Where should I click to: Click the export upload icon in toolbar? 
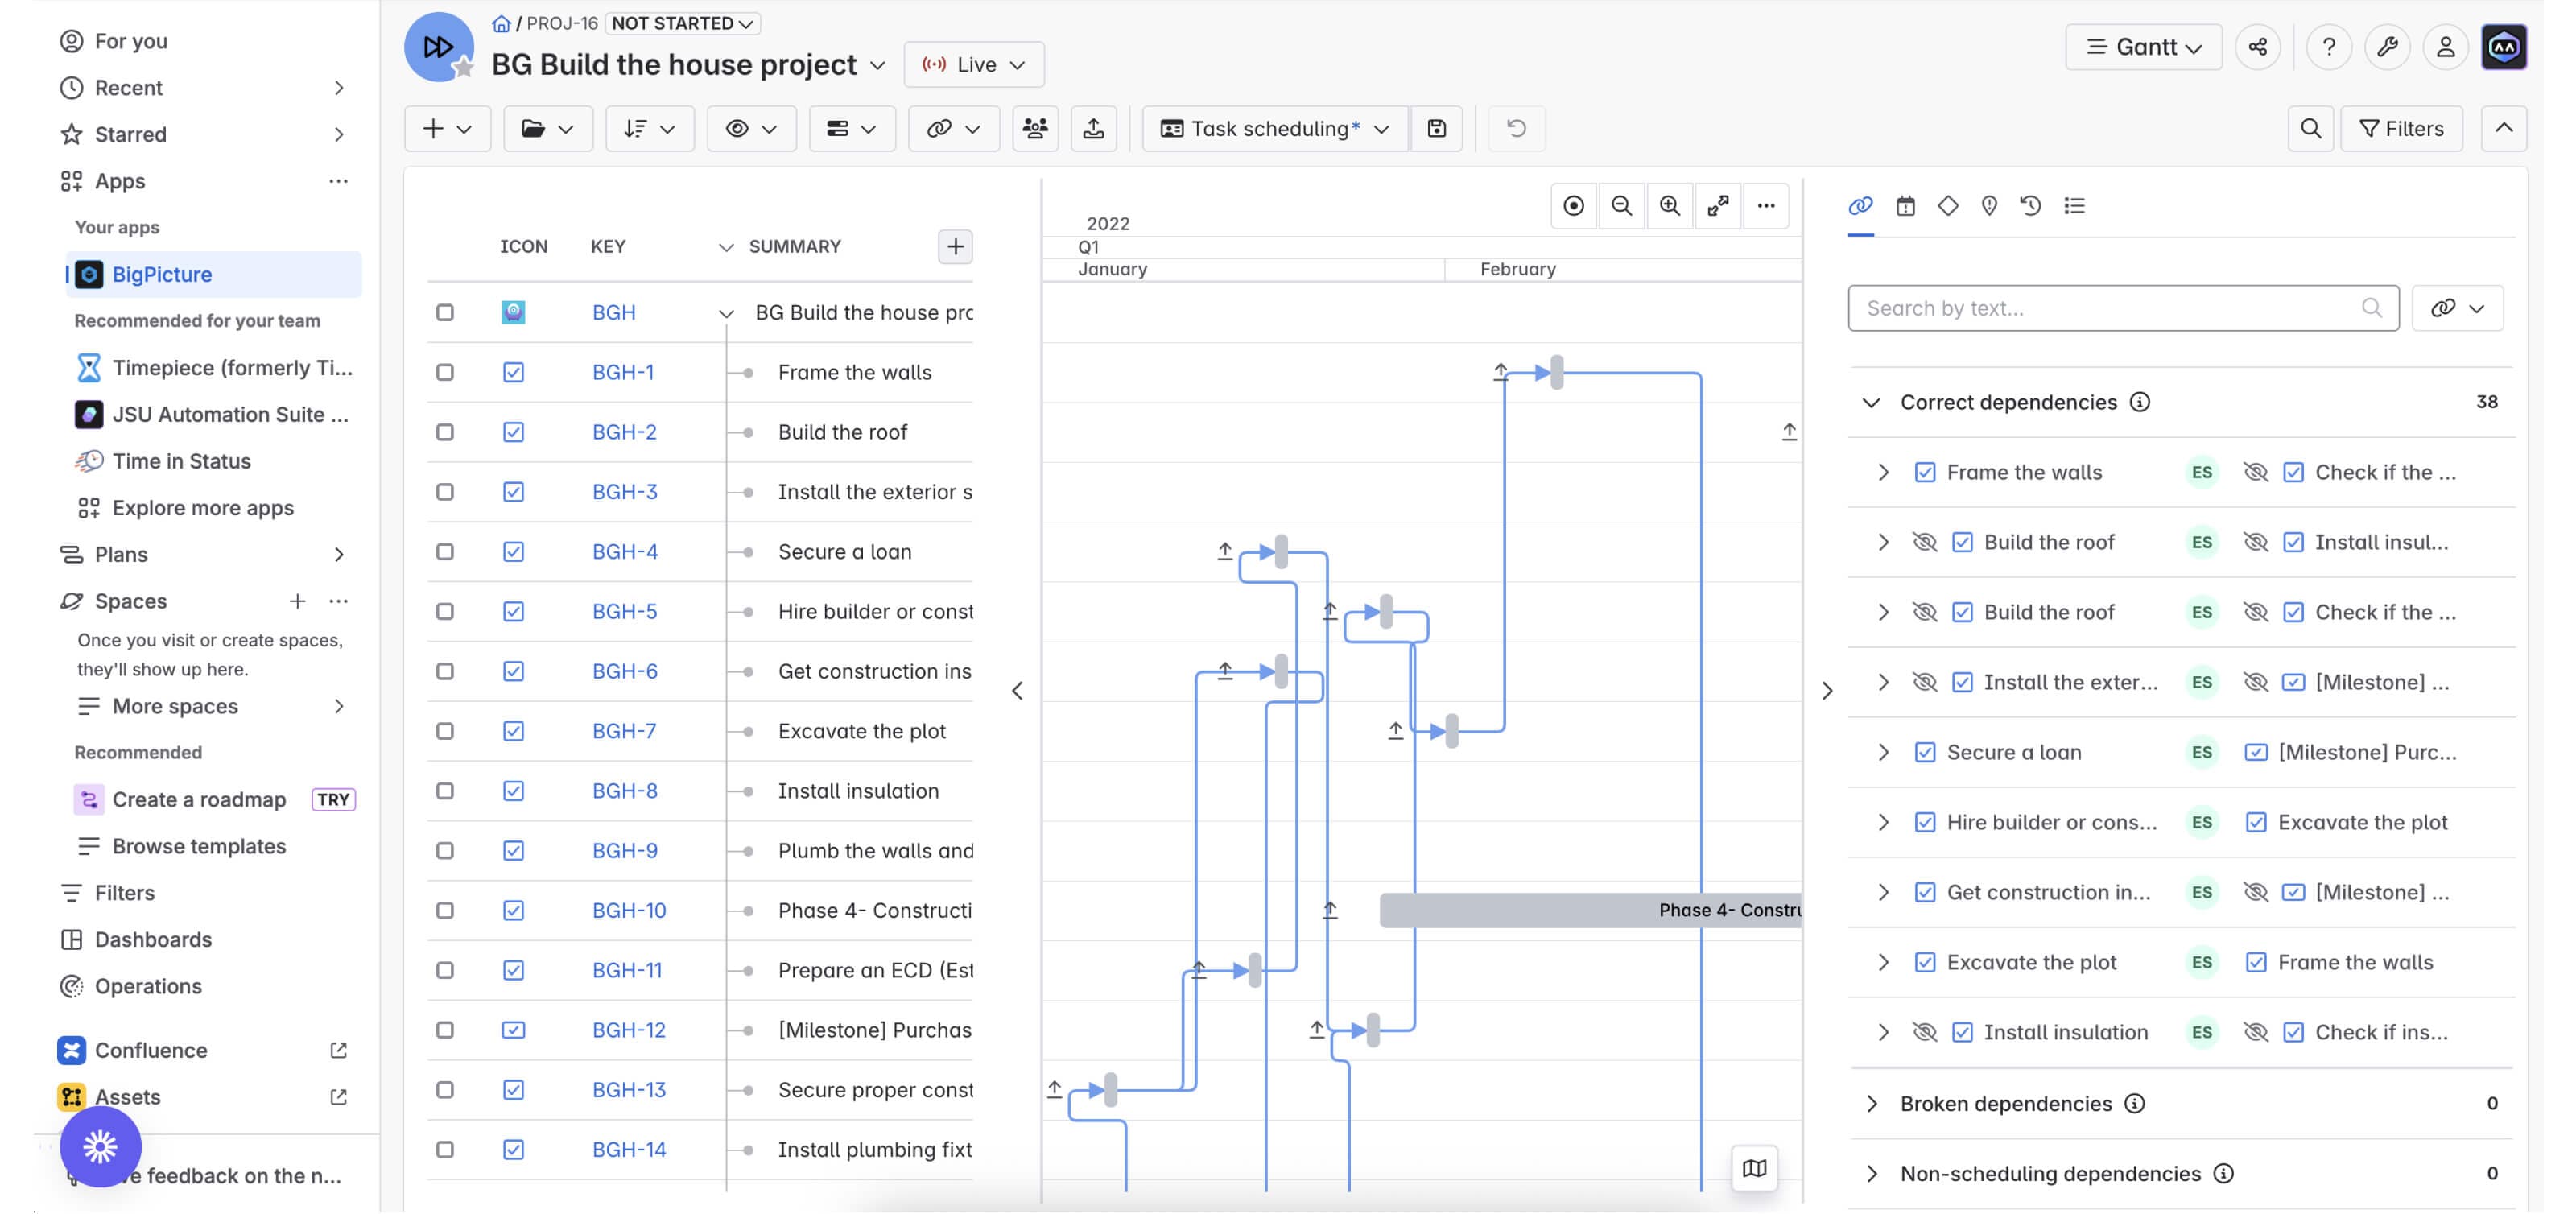(x=1093, y=128)
